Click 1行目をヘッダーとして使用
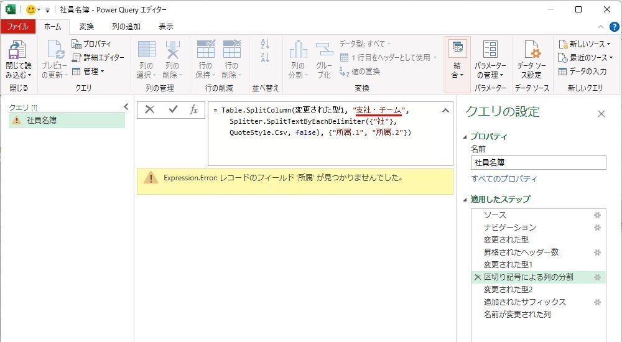 pyautogui.click(x=389, y=58)
